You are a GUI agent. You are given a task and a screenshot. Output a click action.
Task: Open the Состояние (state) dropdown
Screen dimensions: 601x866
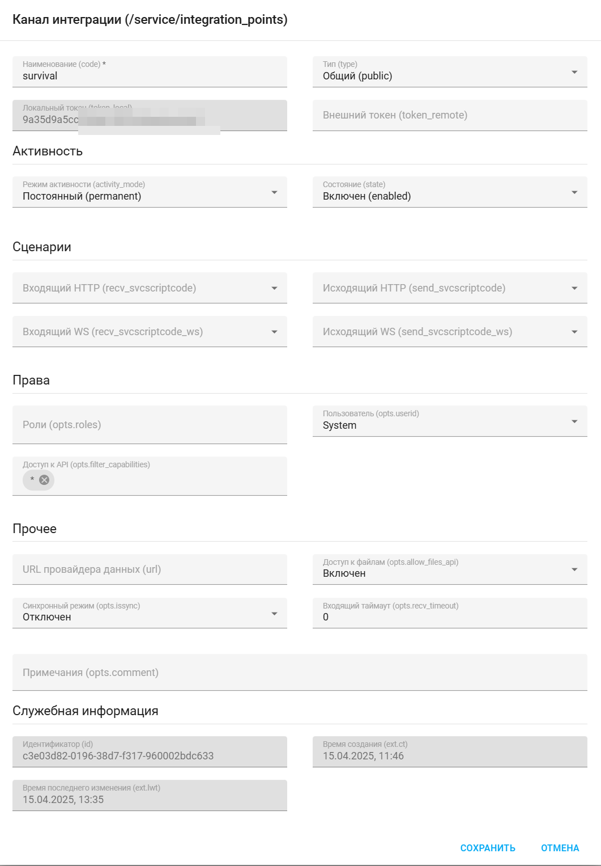(449, 192)
